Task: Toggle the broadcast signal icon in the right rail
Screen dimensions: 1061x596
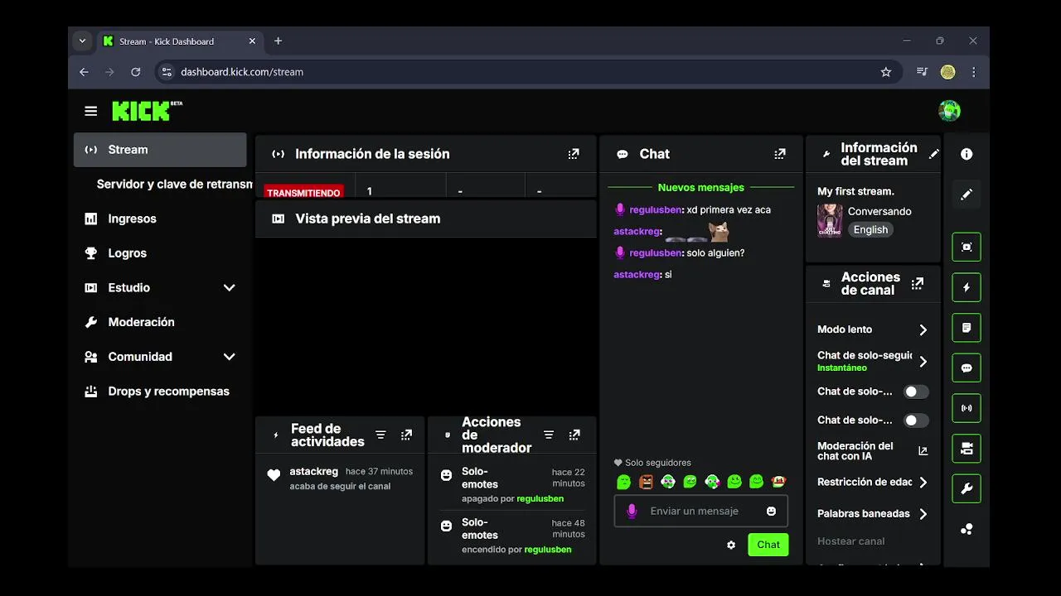Action: (x=967, y=408)
